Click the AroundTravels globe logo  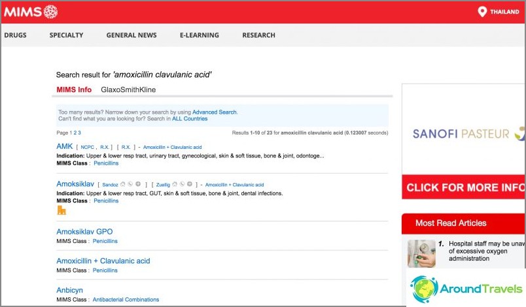pos(424,289)
